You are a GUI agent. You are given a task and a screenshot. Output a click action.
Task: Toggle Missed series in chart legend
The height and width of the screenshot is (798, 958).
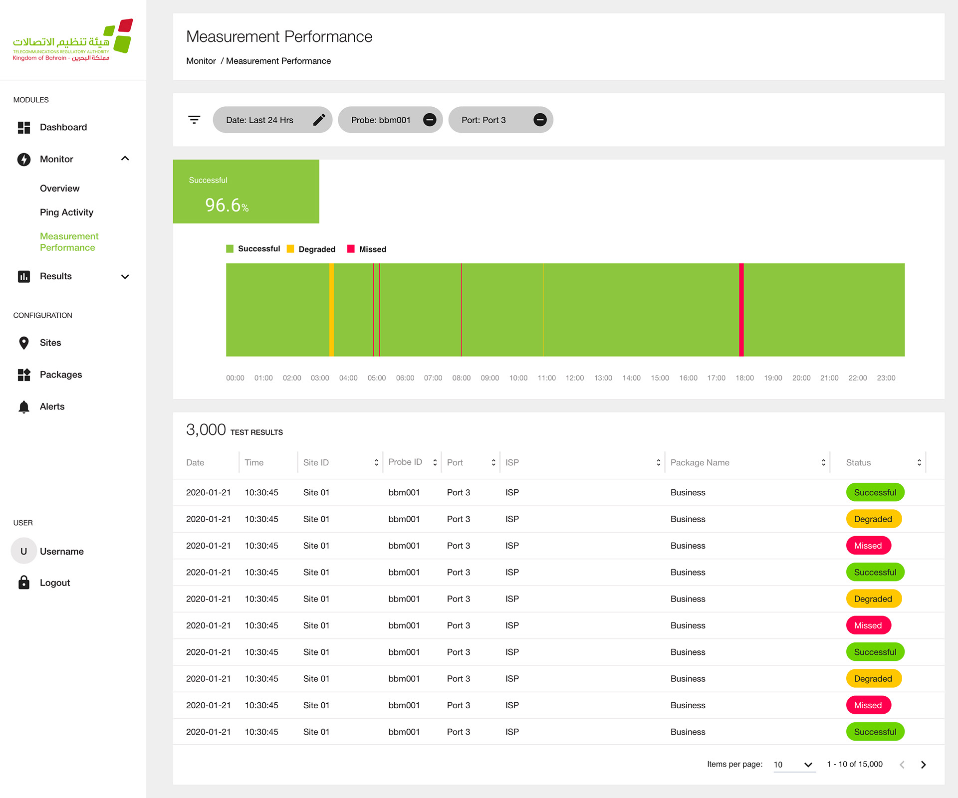367,249
